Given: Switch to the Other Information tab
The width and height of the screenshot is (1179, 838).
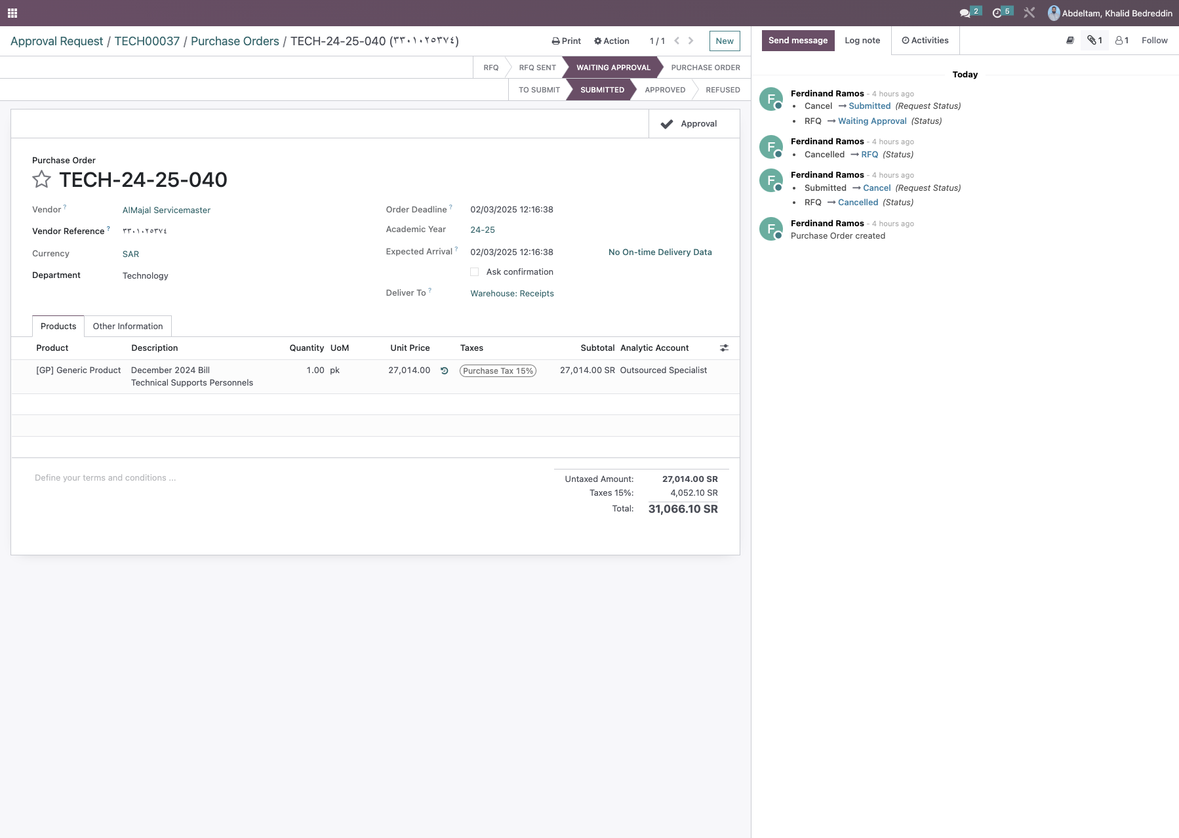Looking at the screenshot, I should click(128, 327).
